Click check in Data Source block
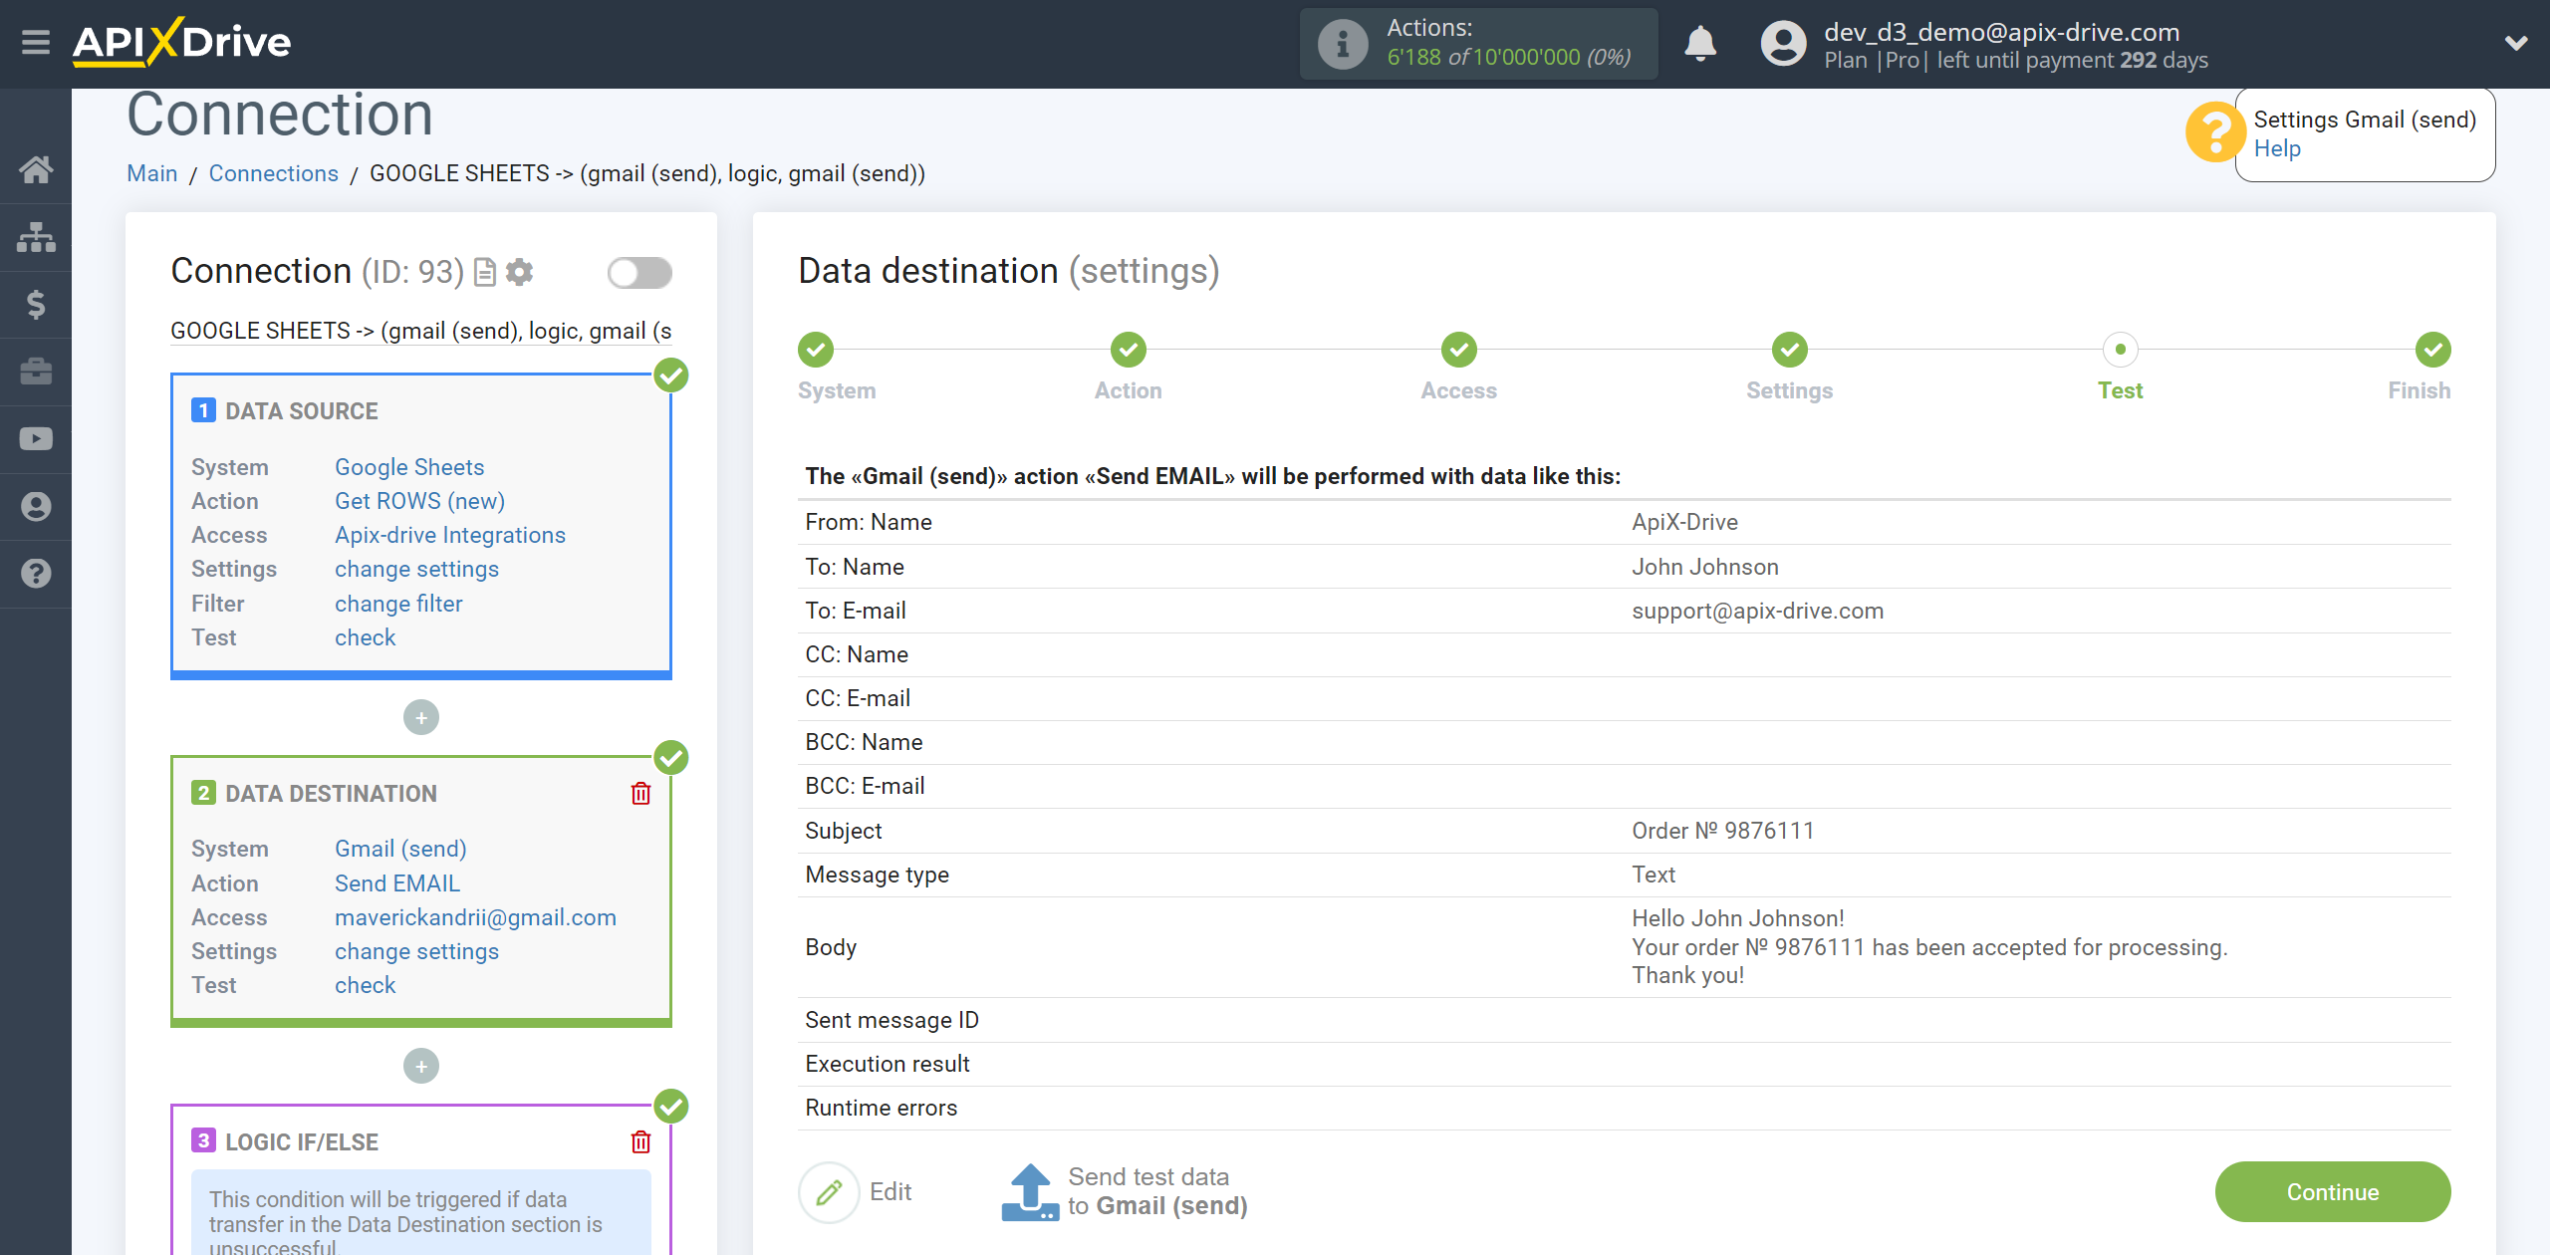This screenshot has width=2550, height=1255. (365, 637)
